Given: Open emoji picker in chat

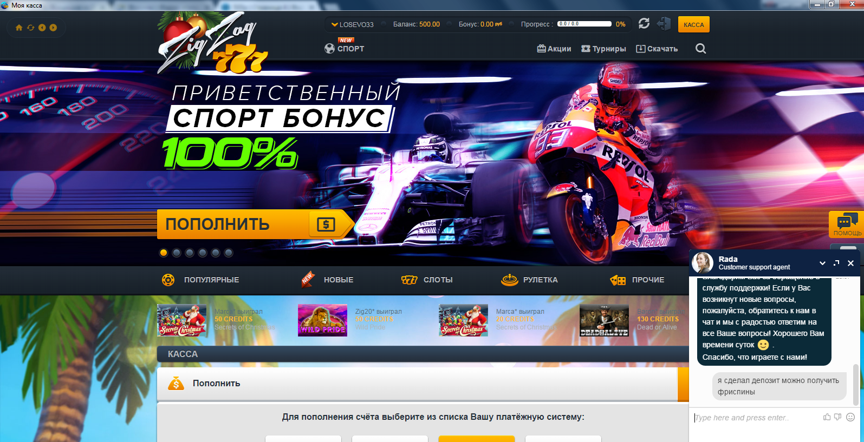Looking at the screenshot, I should point(850,417).
